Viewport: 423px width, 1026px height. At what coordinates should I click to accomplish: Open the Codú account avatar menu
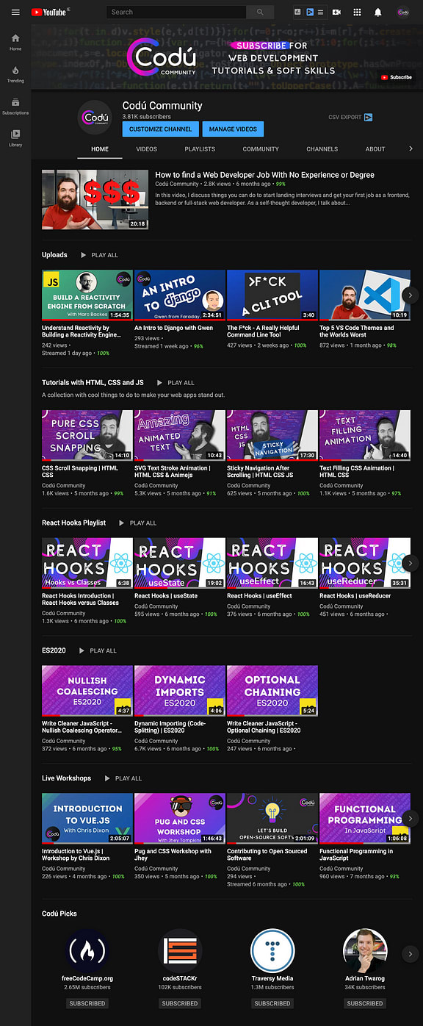[402, 12]
